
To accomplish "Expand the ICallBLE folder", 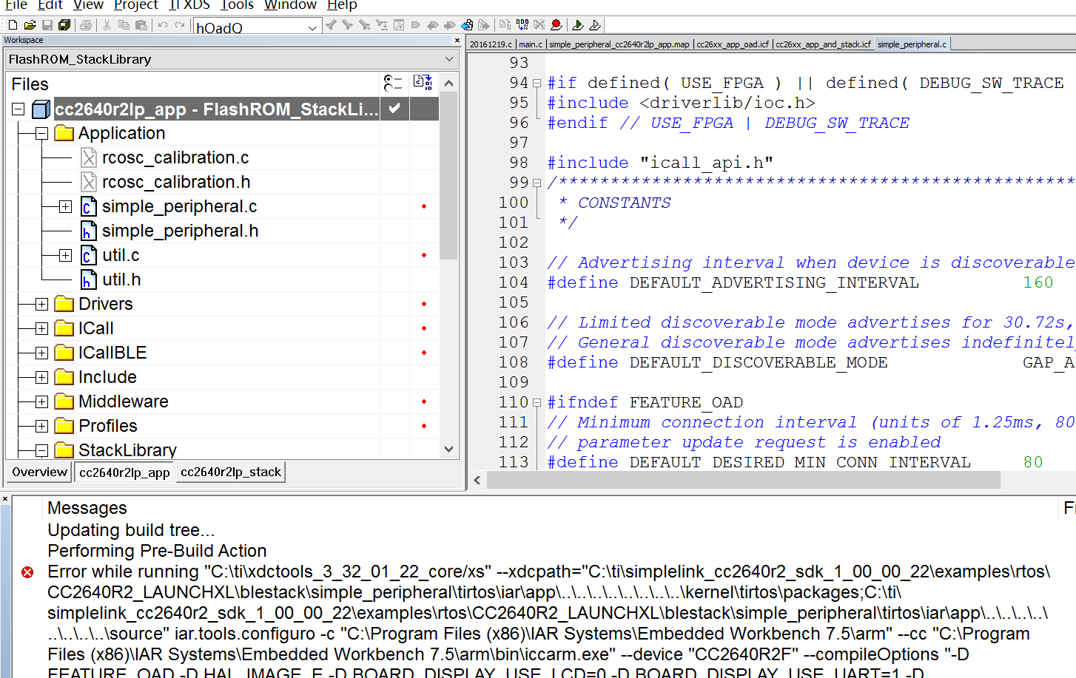I will [41, 353].
